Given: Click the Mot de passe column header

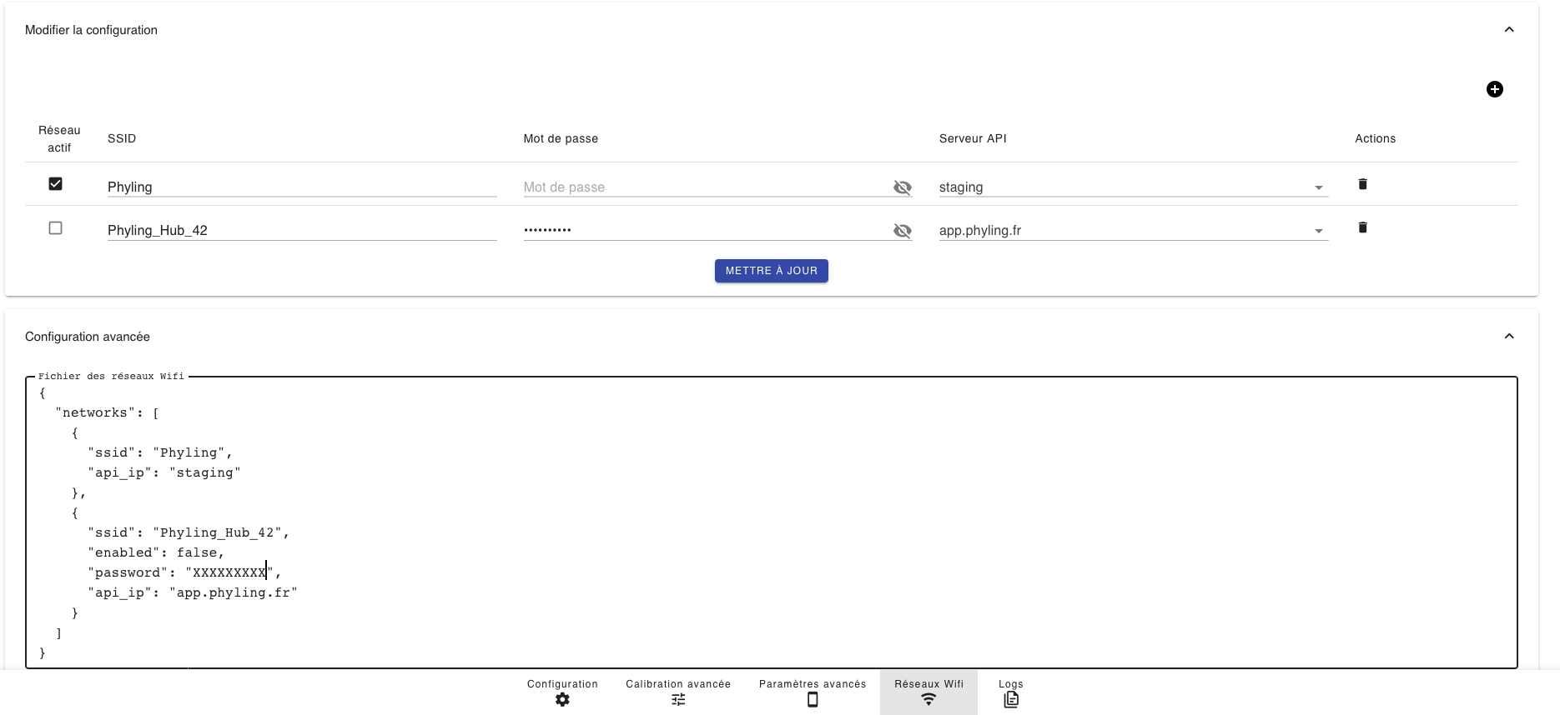Looking at the screenshot, I should 561,138.
